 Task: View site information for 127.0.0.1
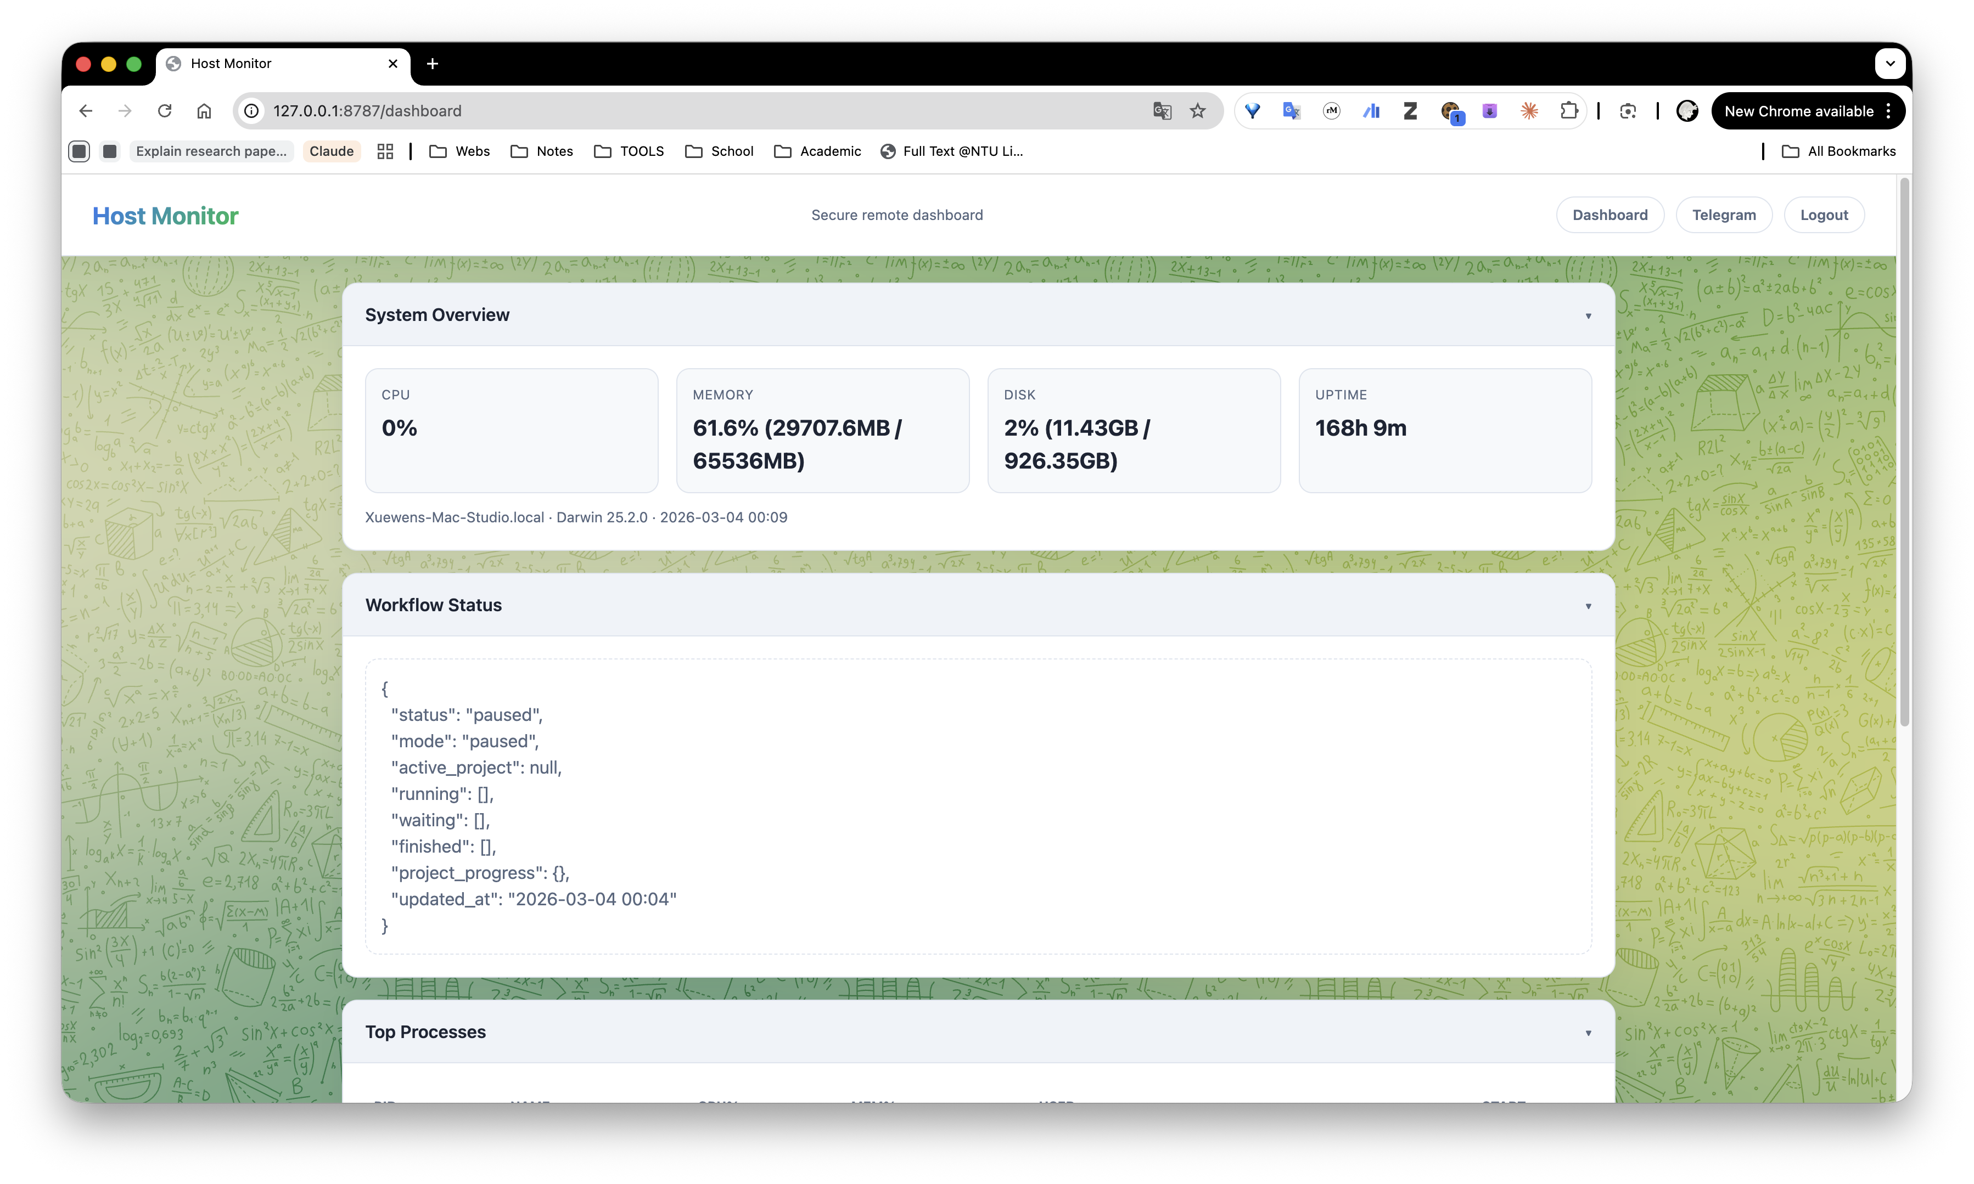click(x=251, y=111)
